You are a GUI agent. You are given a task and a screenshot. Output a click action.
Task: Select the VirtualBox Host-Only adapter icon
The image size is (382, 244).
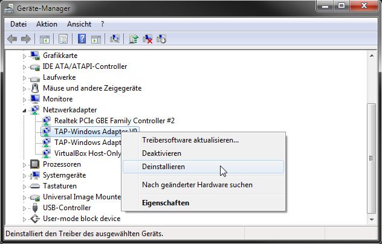pyautogui.click(x=47, y=153)
